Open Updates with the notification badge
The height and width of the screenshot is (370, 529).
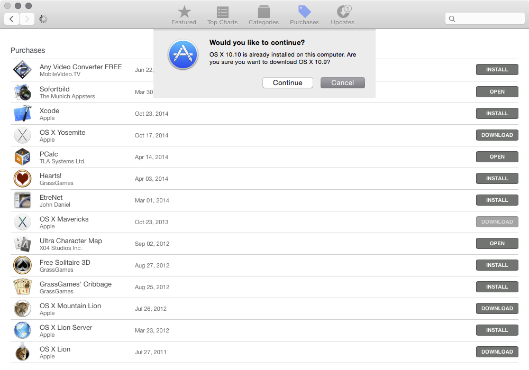[342, 14]
